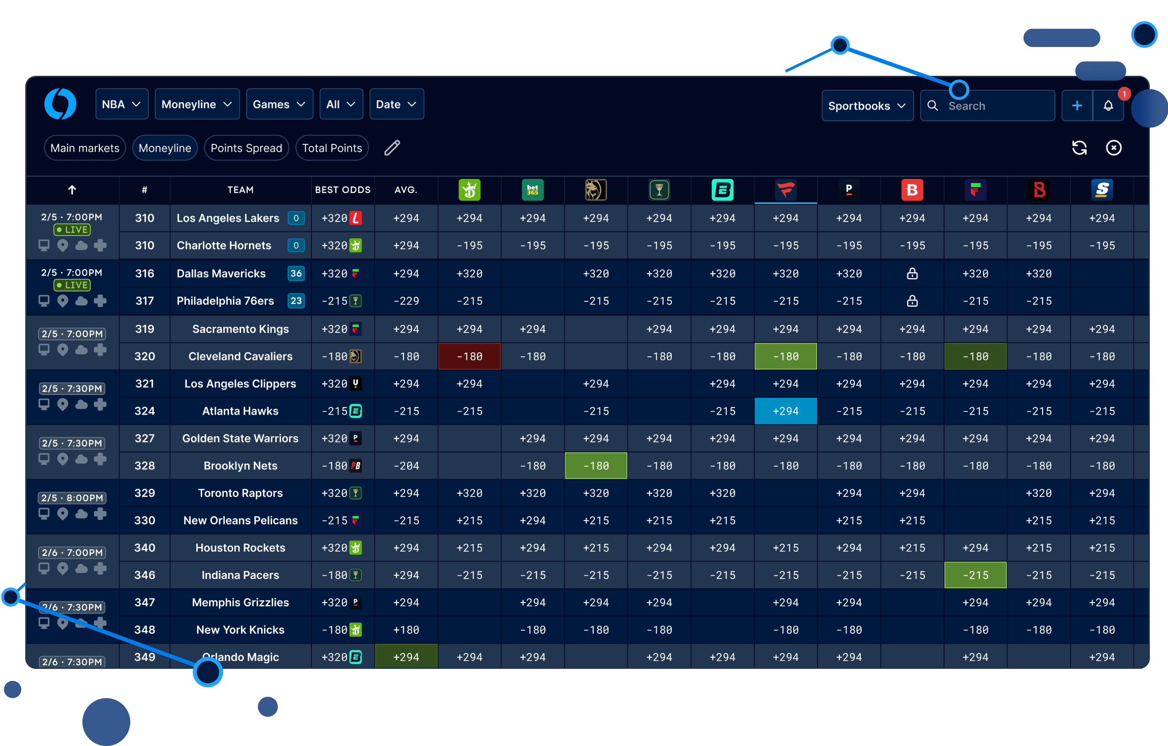Select the purple flag sportsbook column header

[975, 190]
